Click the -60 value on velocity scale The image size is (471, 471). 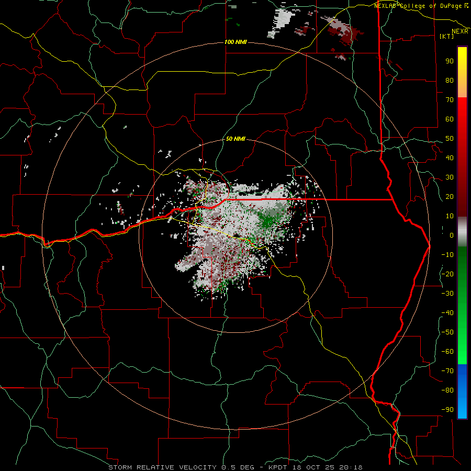(x=447, y=352)
